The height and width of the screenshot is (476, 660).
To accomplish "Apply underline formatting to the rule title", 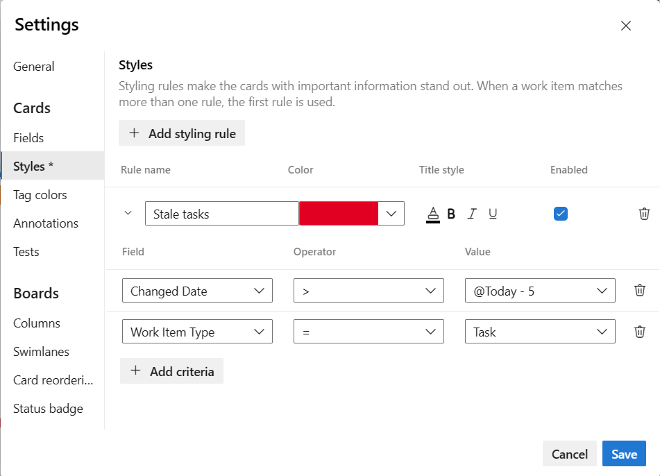I will (493, 214).
